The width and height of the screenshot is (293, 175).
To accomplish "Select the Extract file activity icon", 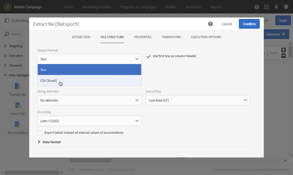I will click(17, 105).
